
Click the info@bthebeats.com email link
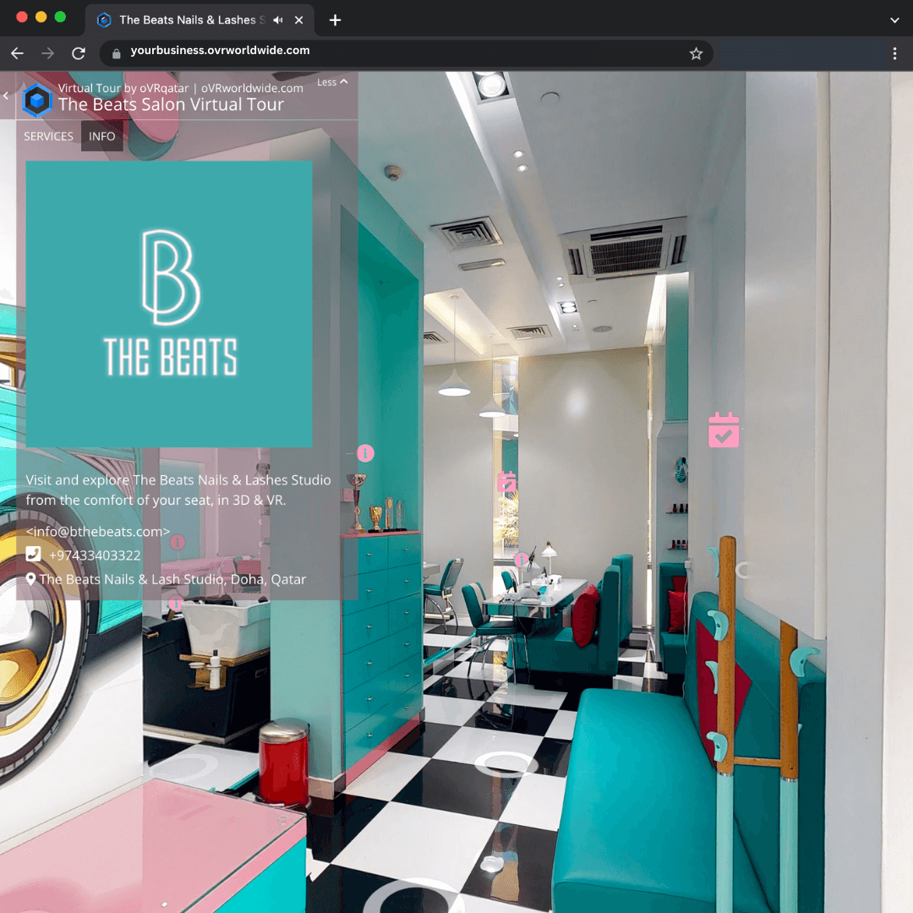click(x=98, y=531)
